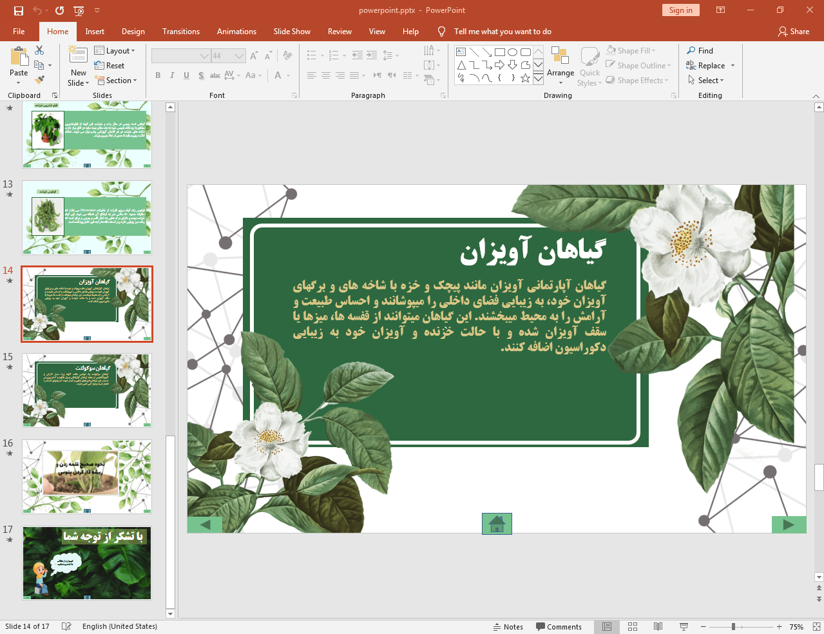Screen dimensions: 824x634
Task: Click the Sign in button
Action: tap(680, 10)
